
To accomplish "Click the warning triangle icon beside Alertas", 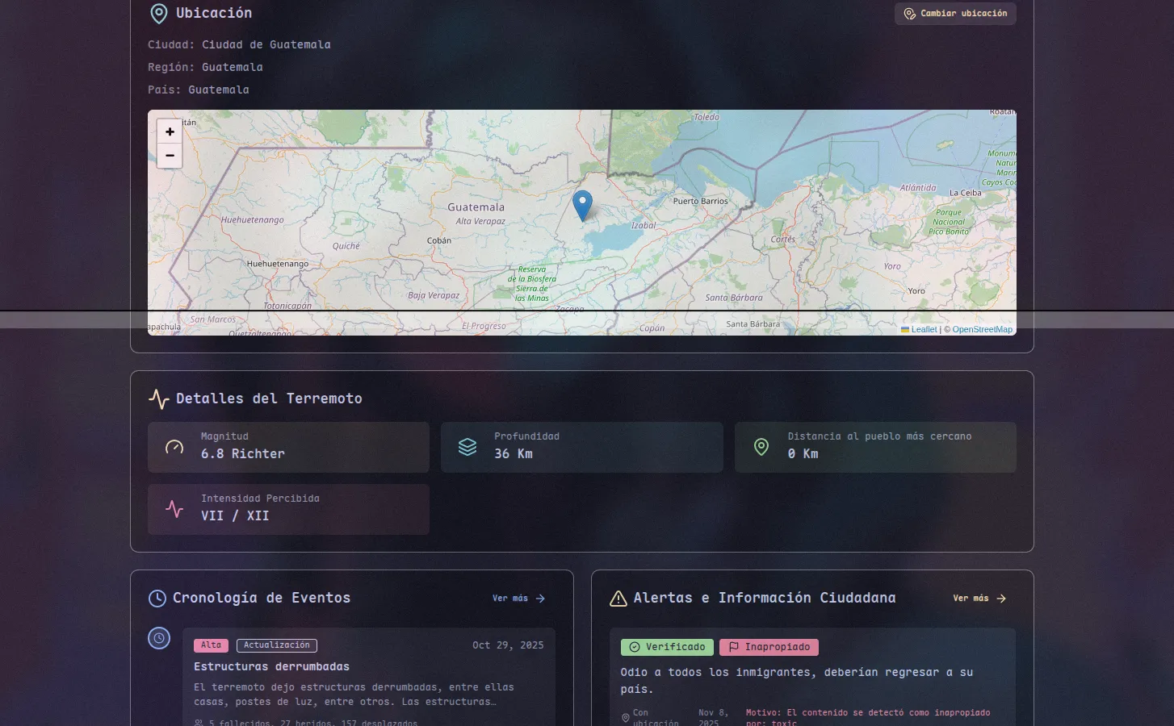I will pyautogui.click(x=618, y=599).
